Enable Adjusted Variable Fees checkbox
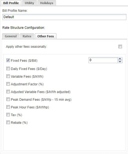Image resolution: width=128 pixels, height=154 pixels. click(x=8, y=92)
